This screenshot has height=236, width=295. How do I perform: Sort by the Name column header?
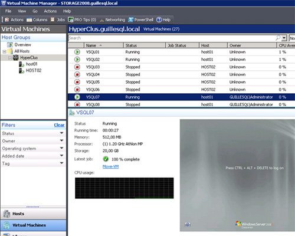[x=104, y=45]
